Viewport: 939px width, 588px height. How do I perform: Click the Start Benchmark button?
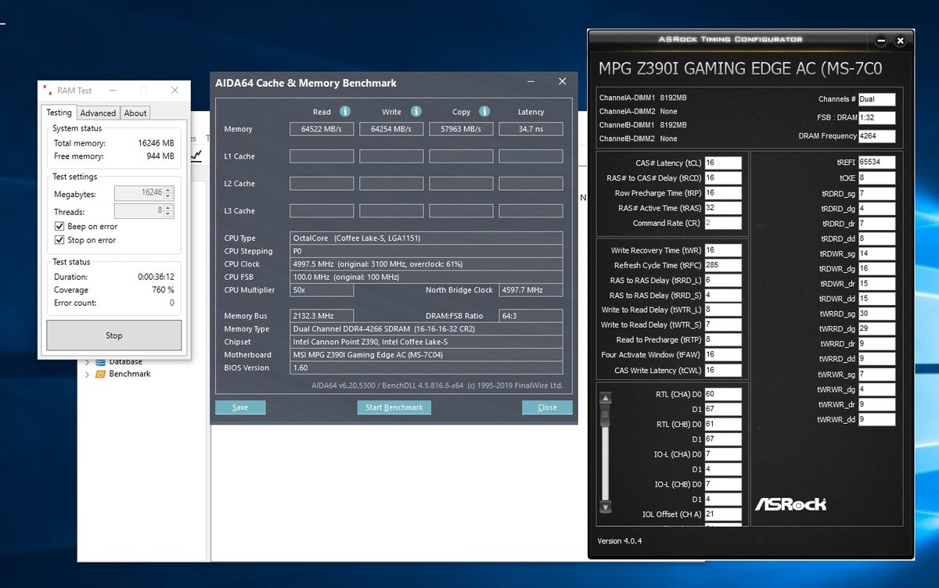[394, 407]
